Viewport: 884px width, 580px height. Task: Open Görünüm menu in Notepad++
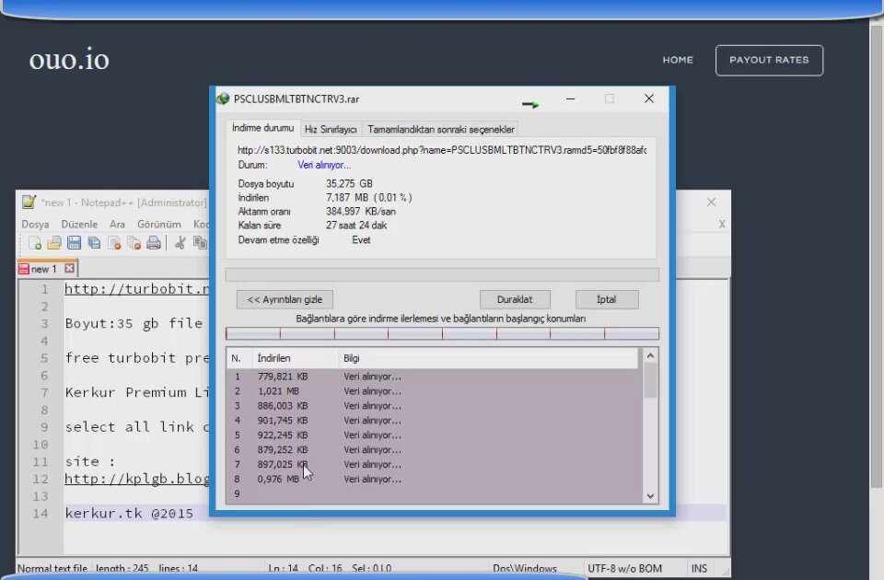pyautogui.click(x=159, y=224)
